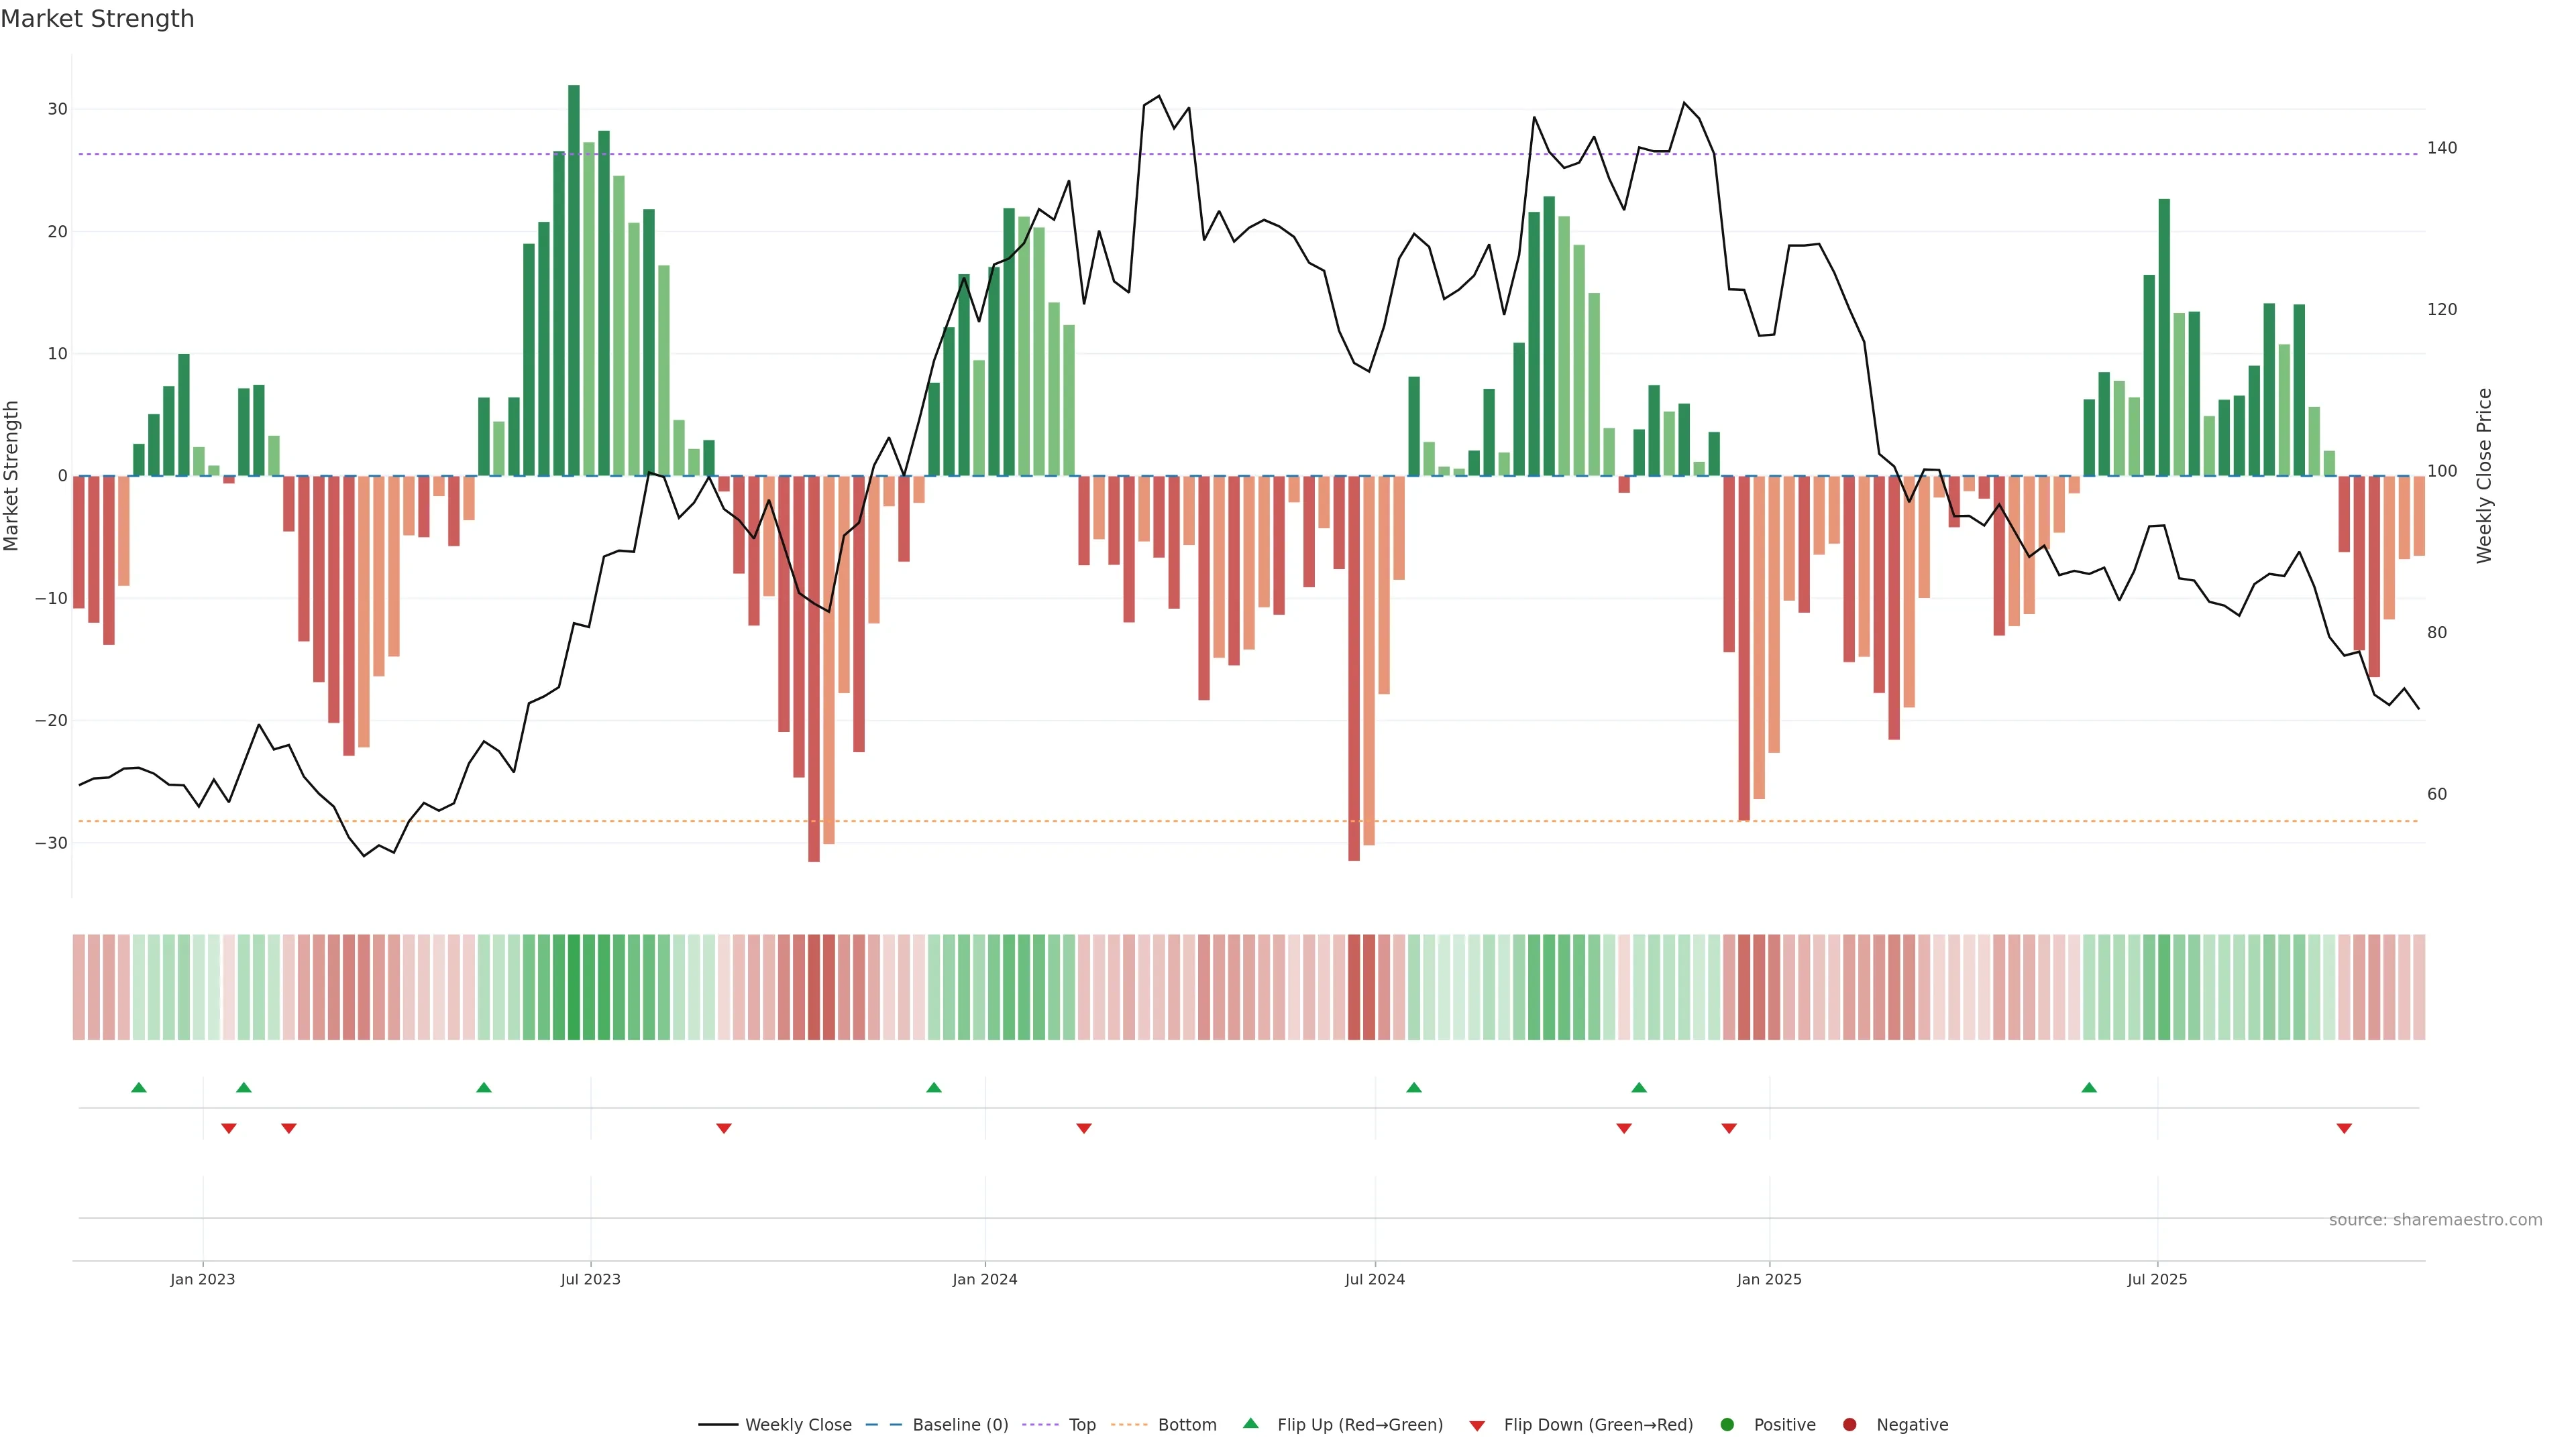Hide the Negative series via legend
Screen dimensions: 2576x1448
pyautogui.click(x=1911, y=1425)
